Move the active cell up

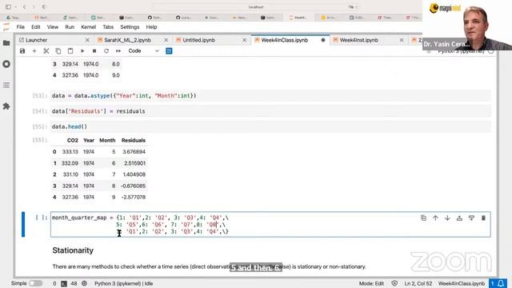(x=435, y=218)
